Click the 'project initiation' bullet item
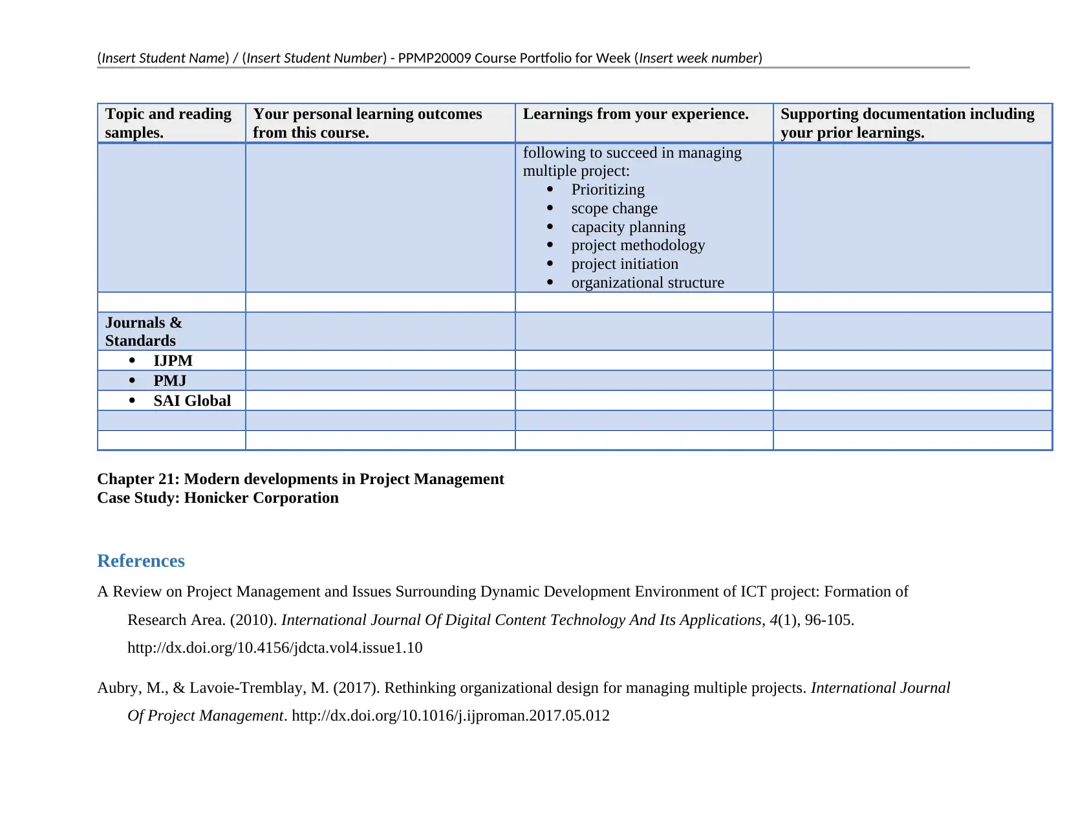1067x824 pixels. point(625,264)
